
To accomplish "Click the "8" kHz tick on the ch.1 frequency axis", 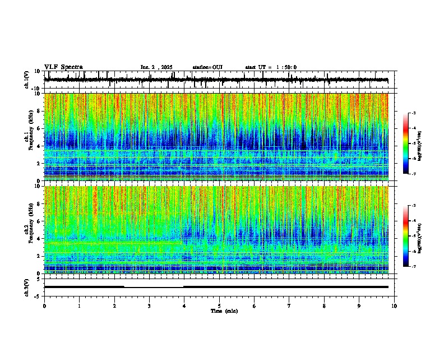I will (39, 111).
